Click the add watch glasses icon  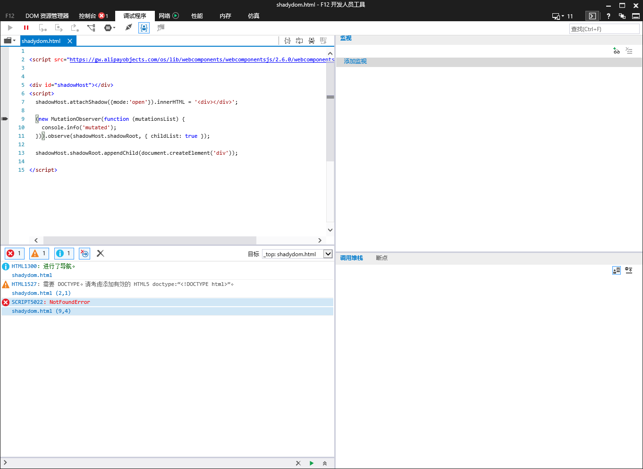coord(617,50)
